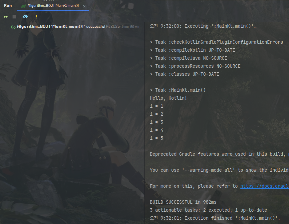Open the three-dot more actions menu
Viewport: 289px width, 224px height.
pos(36,17)
